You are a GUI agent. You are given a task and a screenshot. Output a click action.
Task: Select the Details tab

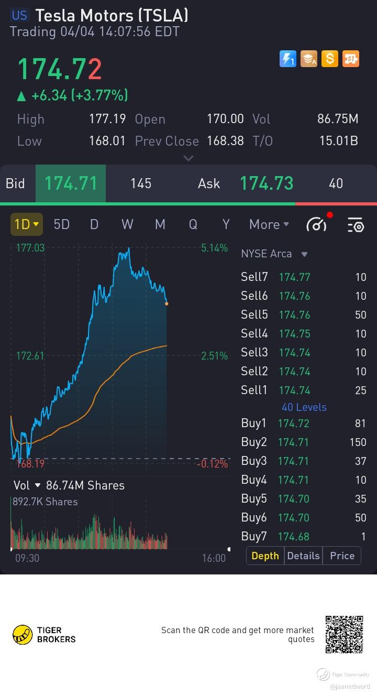303,556
